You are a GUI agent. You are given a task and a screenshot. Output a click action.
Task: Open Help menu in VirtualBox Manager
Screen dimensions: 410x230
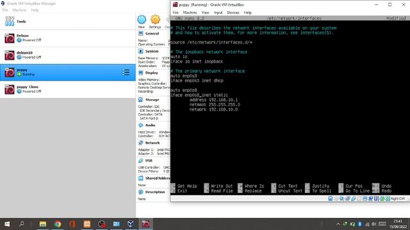pos(35,10)
